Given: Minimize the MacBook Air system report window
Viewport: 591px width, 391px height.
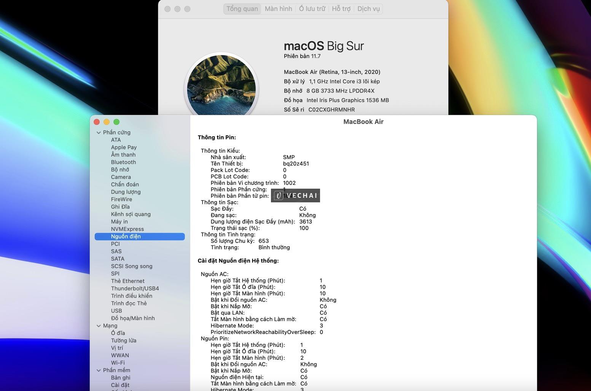Looking at the screenshot, I should point(107,122).
